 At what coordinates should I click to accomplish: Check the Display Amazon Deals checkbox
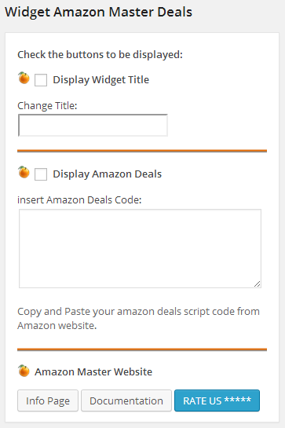(x=41, y=174)
